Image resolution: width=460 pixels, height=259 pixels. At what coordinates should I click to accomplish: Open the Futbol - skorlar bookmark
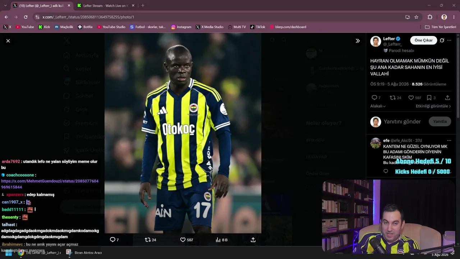point(148,27)
